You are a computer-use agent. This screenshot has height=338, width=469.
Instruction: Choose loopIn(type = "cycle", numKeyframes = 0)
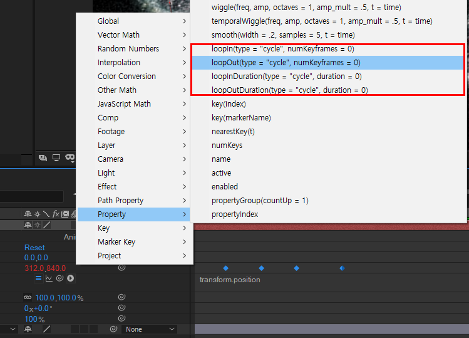click(x=328, y=48)
